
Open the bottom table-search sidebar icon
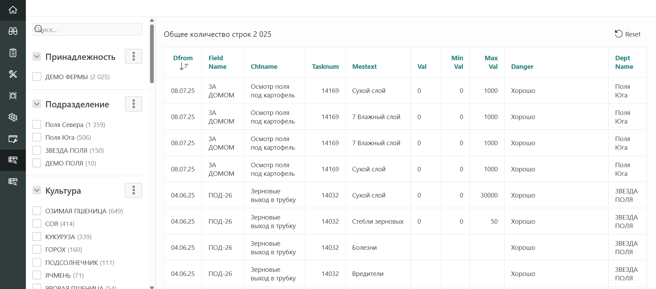tap(13, 182)
